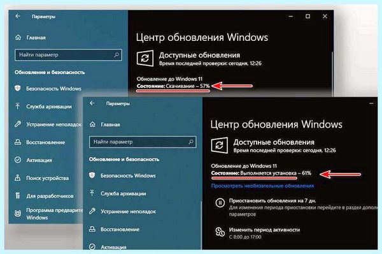This screenshot has width=382, height=254.
Task: Click pause icon next to Приостановить обновления
Action: [220, 203]
